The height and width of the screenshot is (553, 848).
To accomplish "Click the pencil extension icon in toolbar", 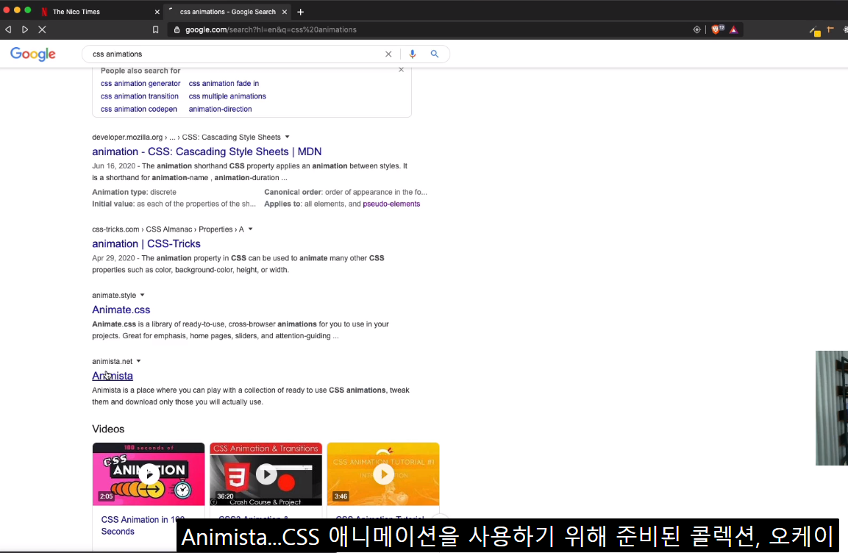I will 815,31.
